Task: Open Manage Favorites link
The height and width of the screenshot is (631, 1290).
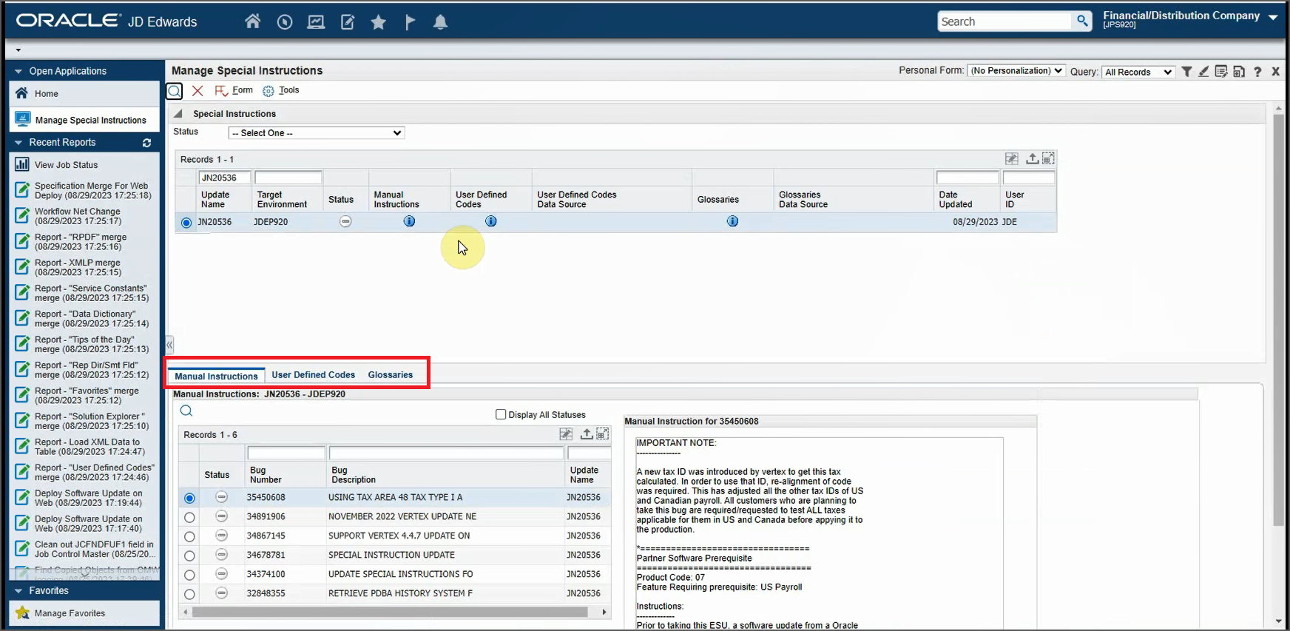Action: 70,613
